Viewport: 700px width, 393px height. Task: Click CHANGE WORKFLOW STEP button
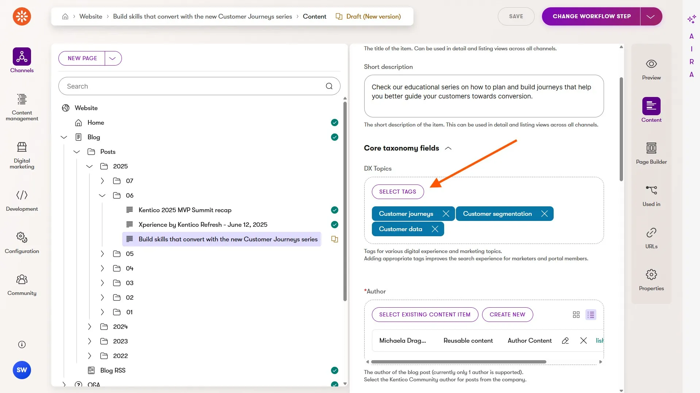(x=591, y=16)
